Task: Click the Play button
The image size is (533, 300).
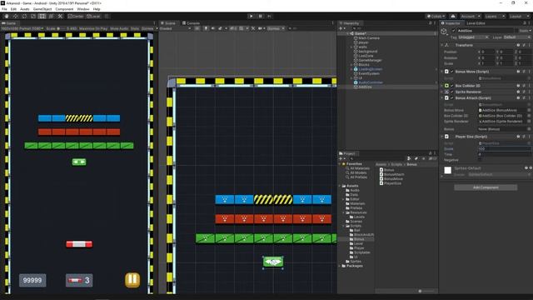Action: coord(252,16)
